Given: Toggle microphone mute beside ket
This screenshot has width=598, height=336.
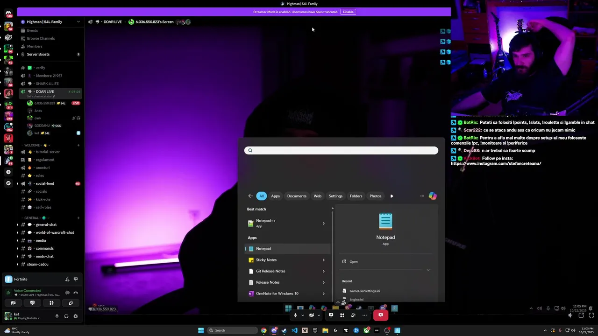Looking at the screenshot, I should [x=57, y=316].
